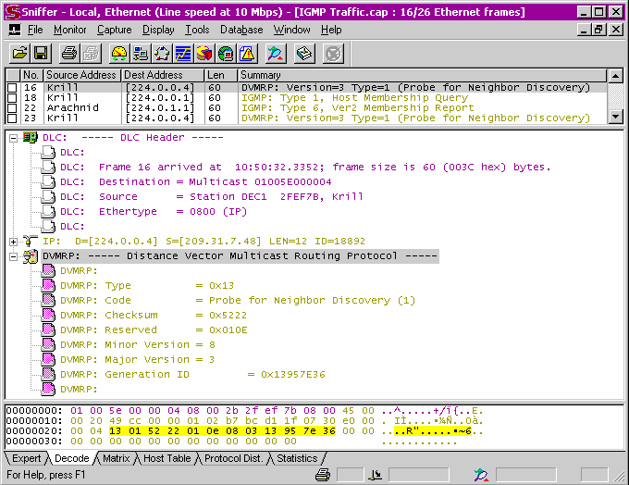Open the Dashboard gauge icon
The height and width of the screenshot is (485, 629).
coord(117,53)
